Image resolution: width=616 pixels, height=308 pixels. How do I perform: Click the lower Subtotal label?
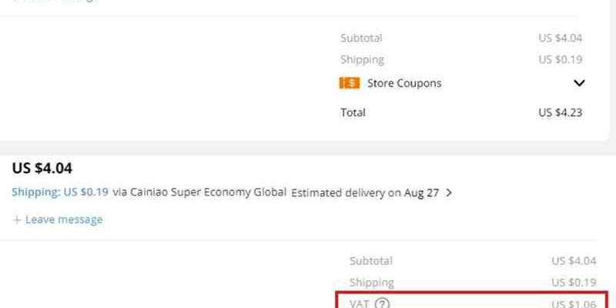tap(371, 261)
